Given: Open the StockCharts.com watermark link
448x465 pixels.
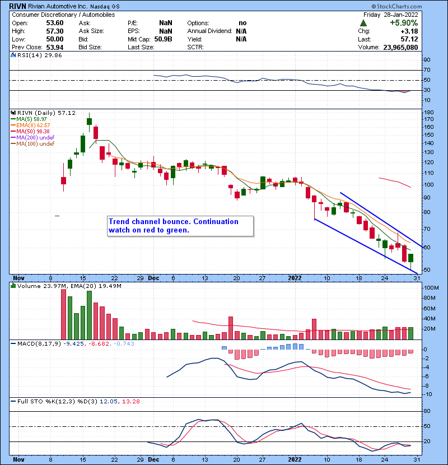Looking at the screenshot, I should 396,6.
